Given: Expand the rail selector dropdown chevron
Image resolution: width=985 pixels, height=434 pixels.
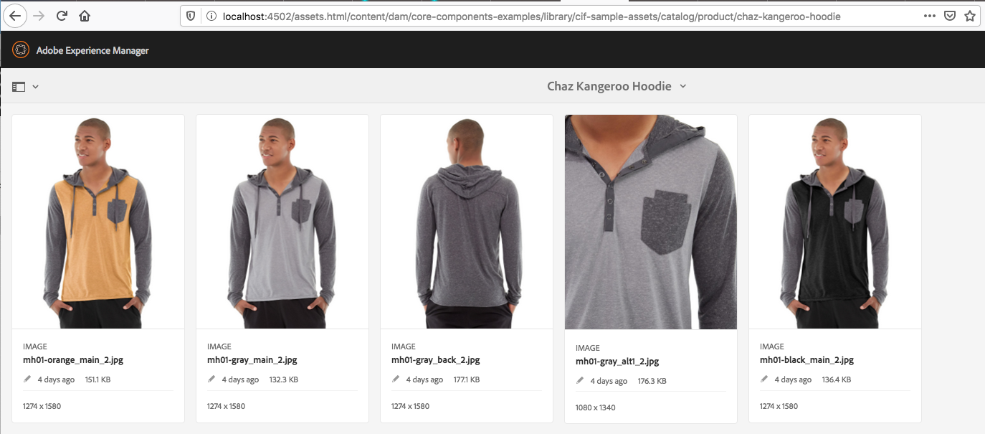Looking at the screenshot, I should coord(35,87).
